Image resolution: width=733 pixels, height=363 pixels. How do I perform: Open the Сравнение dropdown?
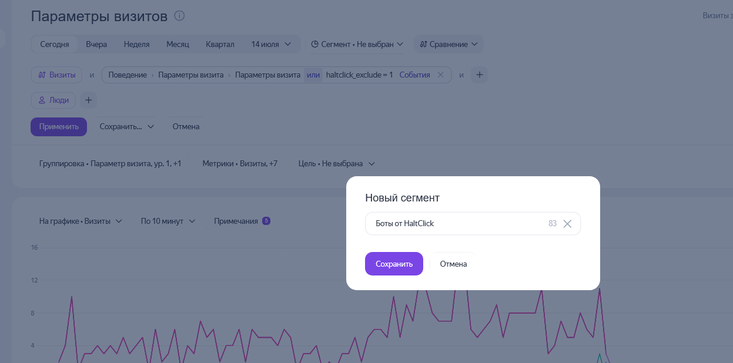(x=448, y=44)
